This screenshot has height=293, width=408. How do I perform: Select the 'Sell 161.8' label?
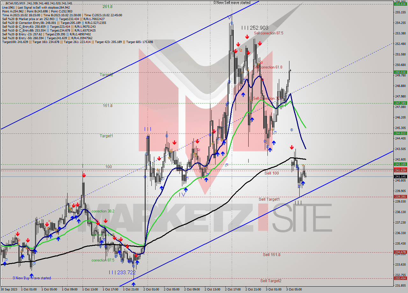click(272, 254)
